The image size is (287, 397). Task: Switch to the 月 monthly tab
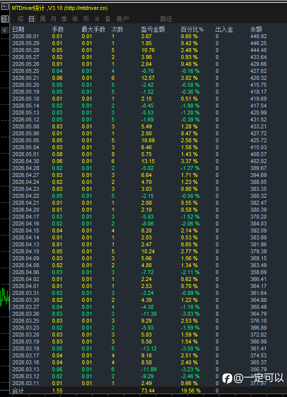pyautogui.click(x=53, y=19)
